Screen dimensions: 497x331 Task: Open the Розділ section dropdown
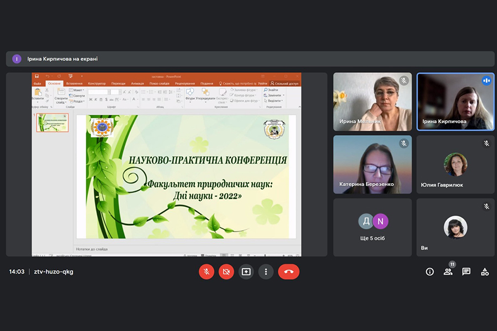[x=77, y=102]
